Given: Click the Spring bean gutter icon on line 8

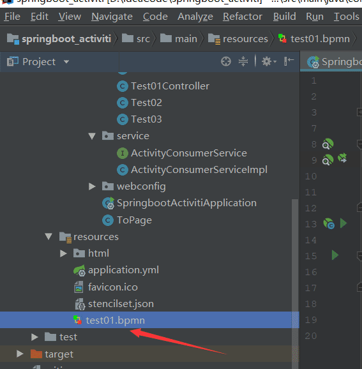Looking at the screenshot, I should click(x=328, y=144).
